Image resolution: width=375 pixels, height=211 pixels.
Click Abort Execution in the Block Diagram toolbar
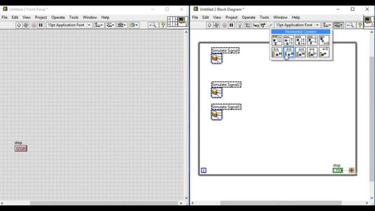[224, 25]
